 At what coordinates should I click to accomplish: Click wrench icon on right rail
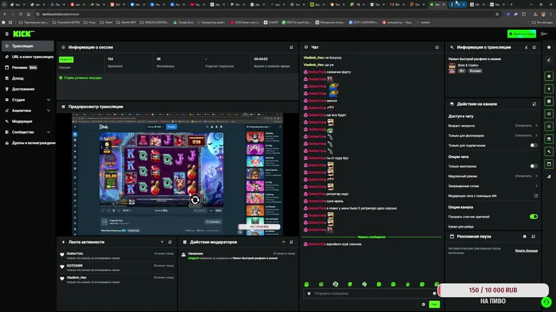point(549,151)
